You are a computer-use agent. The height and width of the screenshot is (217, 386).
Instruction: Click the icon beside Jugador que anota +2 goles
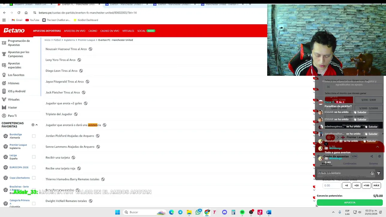pos(86,103)
